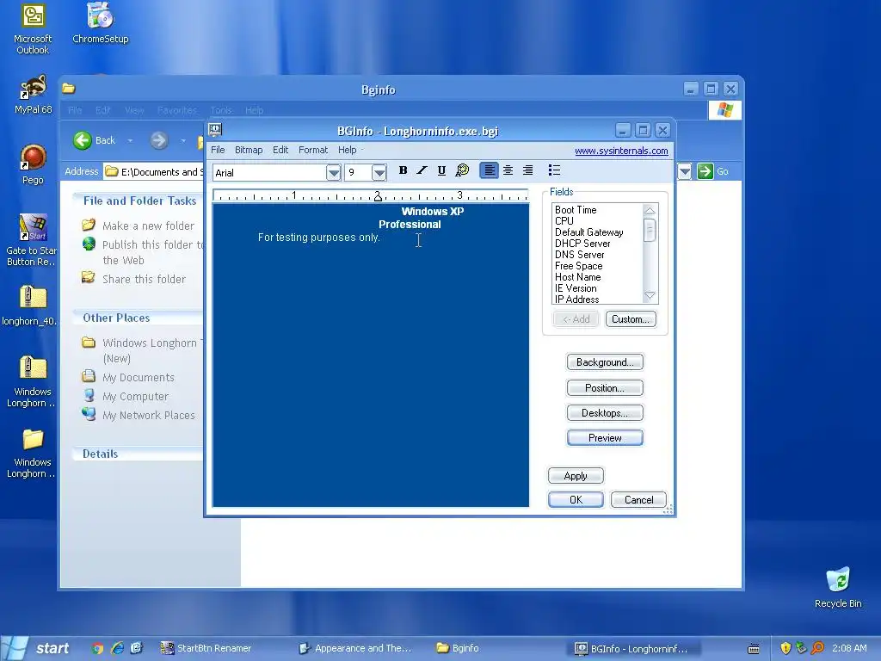881x661 pixels.
Task: Open the text color palette icon
Action: coord(462,170)
